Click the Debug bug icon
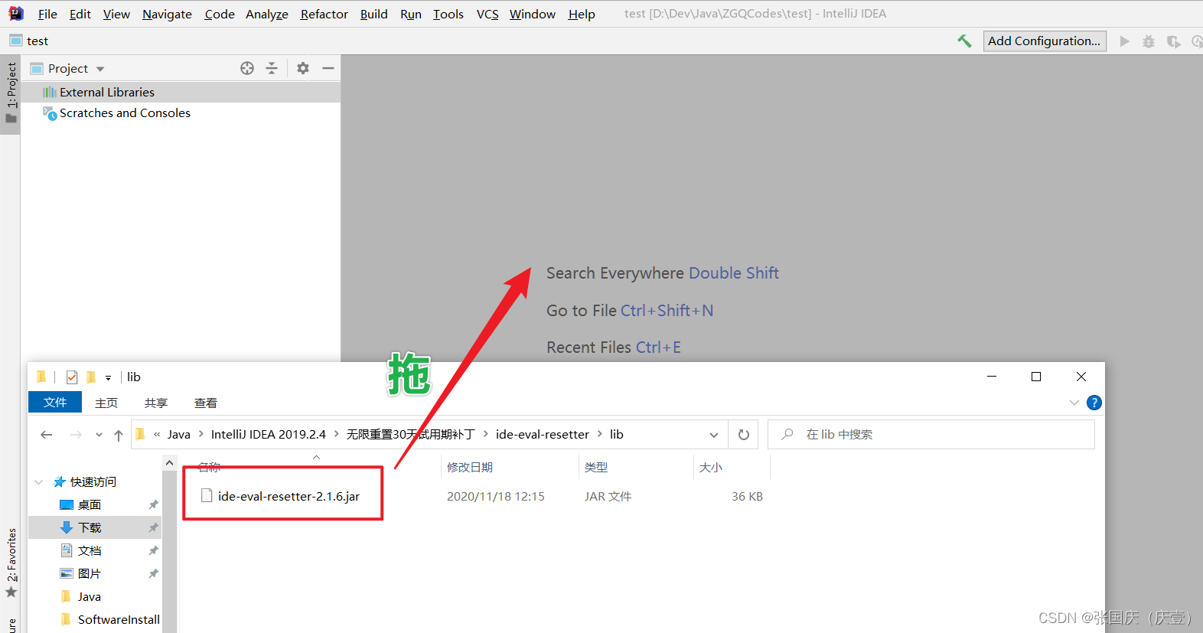 click(1149, 41)
